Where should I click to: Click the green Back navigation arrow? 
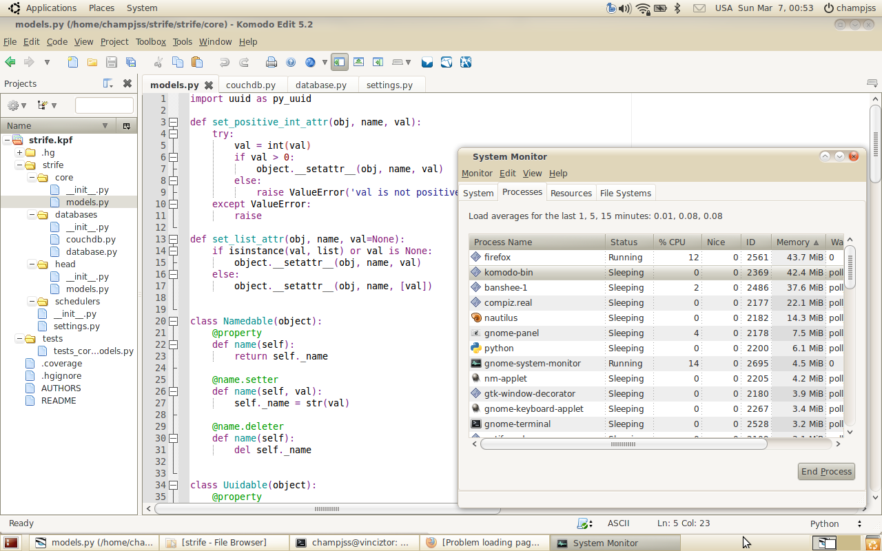(x=10, y=62)
